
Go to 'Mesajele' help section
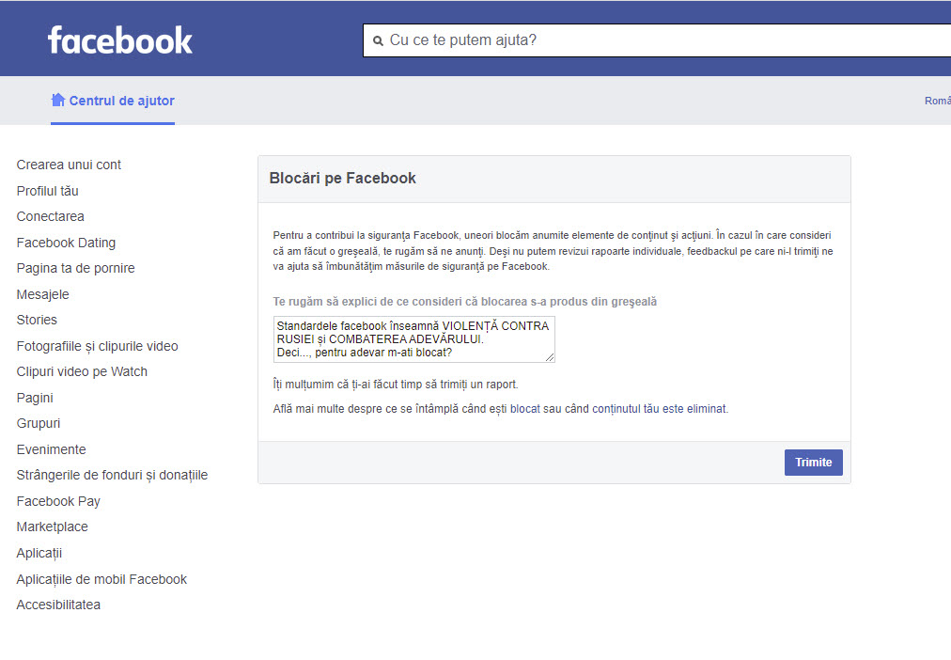coord(43,294)
